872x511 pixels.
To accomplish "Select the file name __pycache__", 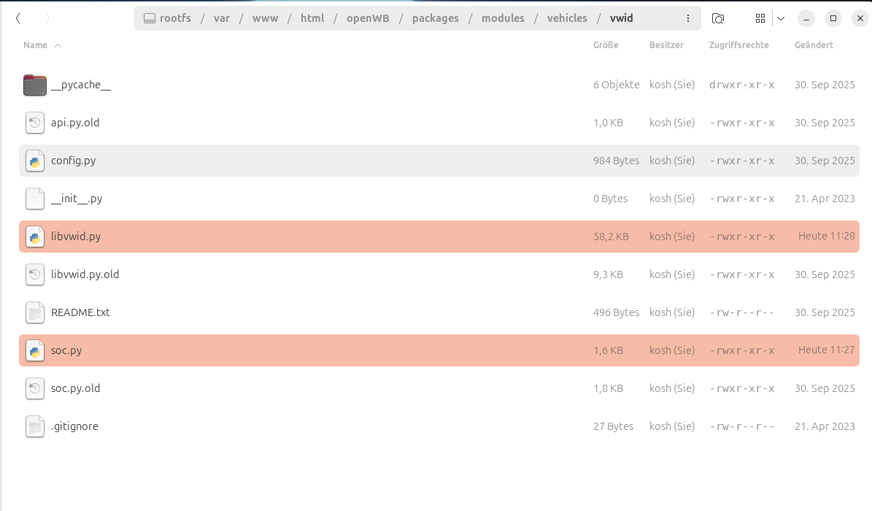I will click(x=81, y=85).
